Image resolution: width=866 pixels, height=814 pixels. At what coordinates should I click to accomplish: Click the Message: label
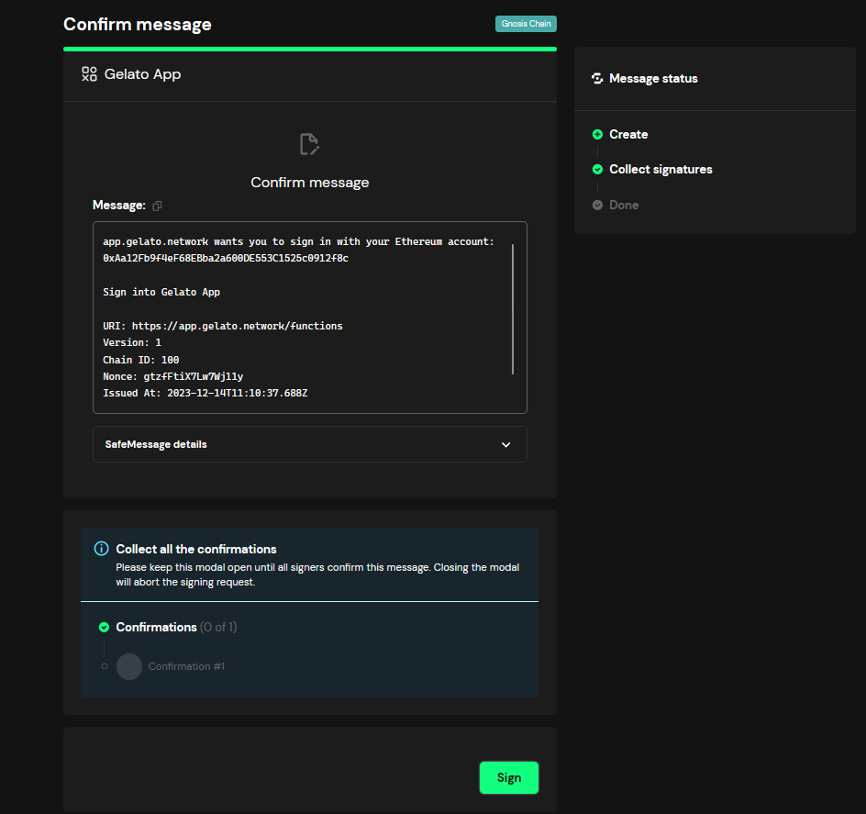pos(119,205)
